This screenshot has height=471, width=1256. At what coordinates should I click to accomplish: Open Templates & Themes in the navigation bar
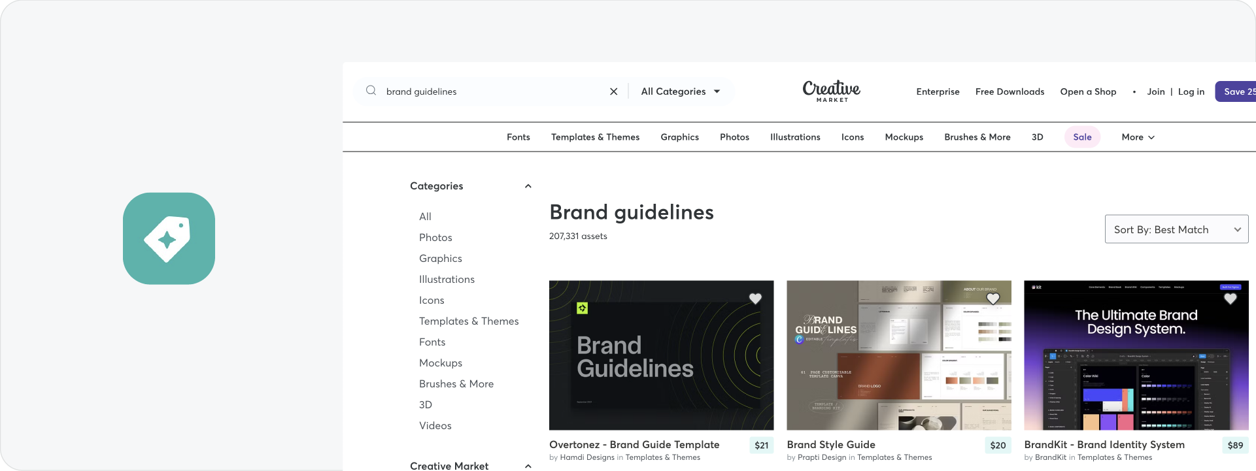(595, 137)
